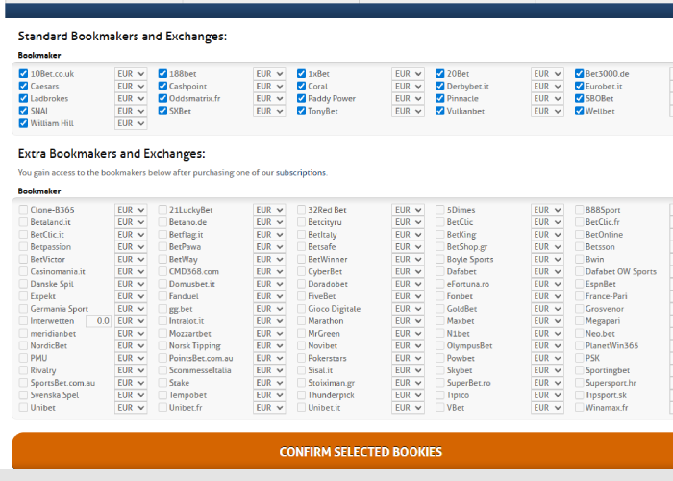Uncheck the 10Bet.co.uk bookmaker checkbox
673x481 pixels.
coord(23,74)
